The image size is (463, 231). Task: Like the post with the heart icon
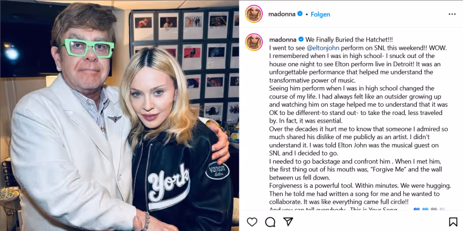(252, 222)
